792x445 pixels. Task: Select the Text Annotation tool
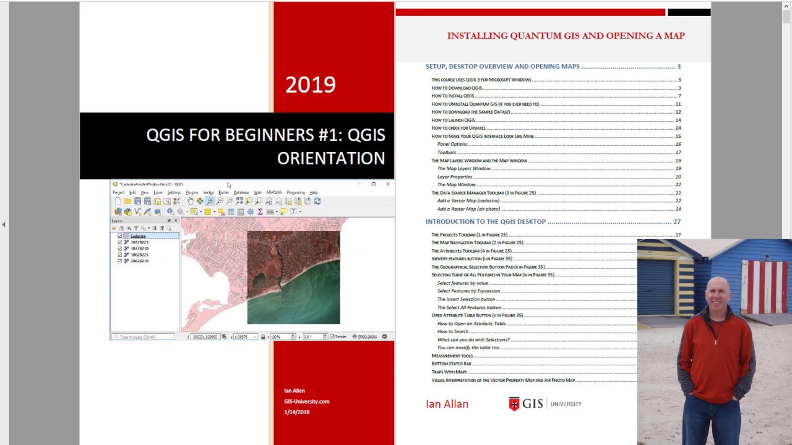tap(293, 211)
